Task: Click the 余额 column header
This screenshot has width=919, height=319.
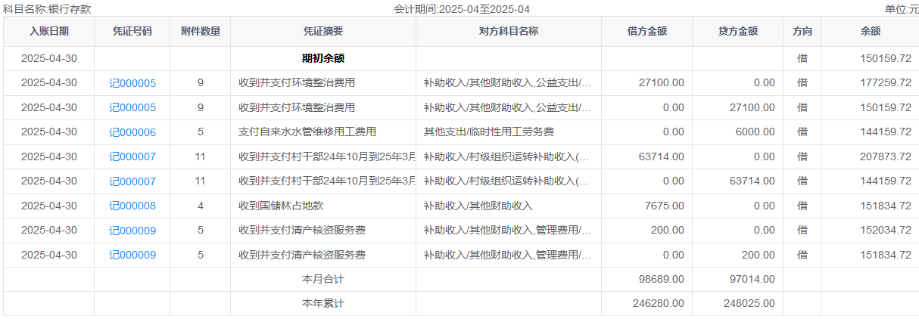Action: [870, 32]
